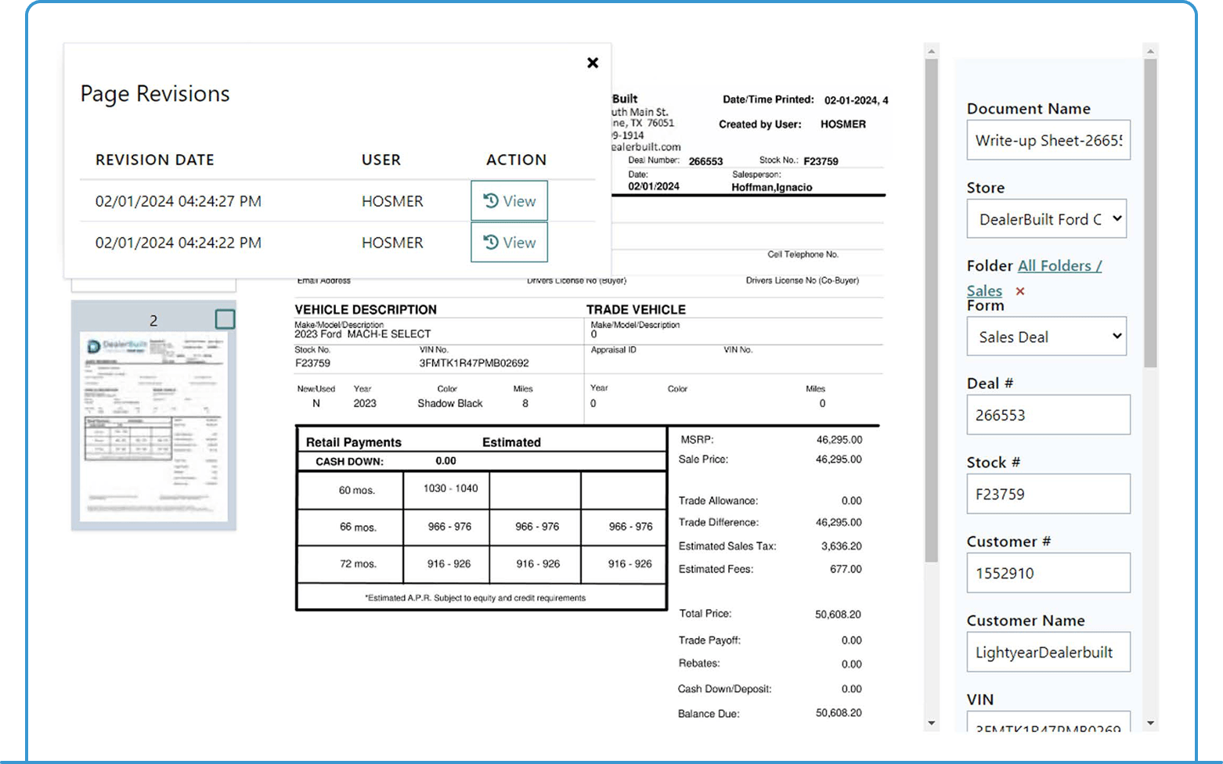Click the USER column header

(381, 160)
